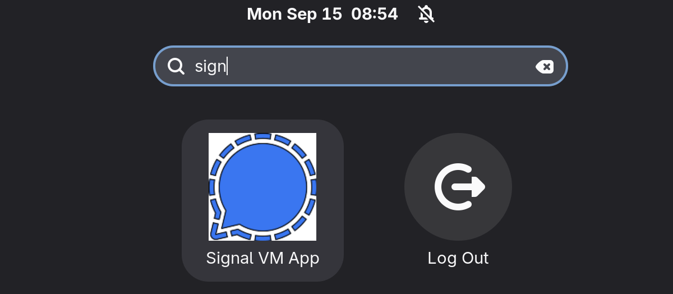The image size is (673, 294).
Task: Click the "Signal VM App" label
Action: (x=262, y=258)
